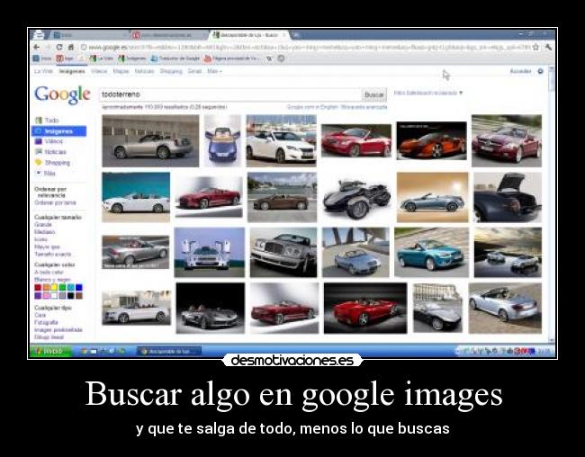The image size is (585, 457).
Task: Open Gmail from top navigation bar
Action: tap(194, 71)
